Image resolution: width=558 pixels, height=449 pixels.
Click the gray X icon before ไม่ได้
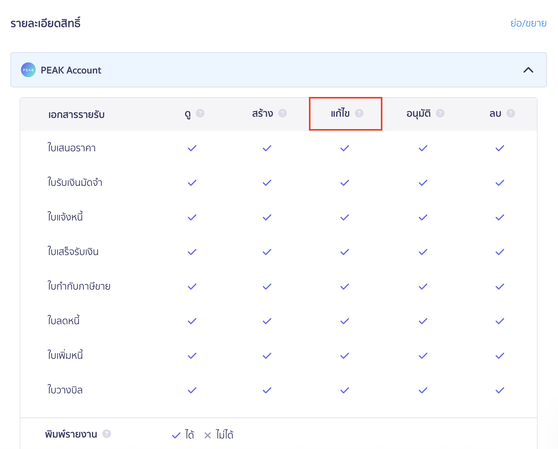click(x=208, y=435)
